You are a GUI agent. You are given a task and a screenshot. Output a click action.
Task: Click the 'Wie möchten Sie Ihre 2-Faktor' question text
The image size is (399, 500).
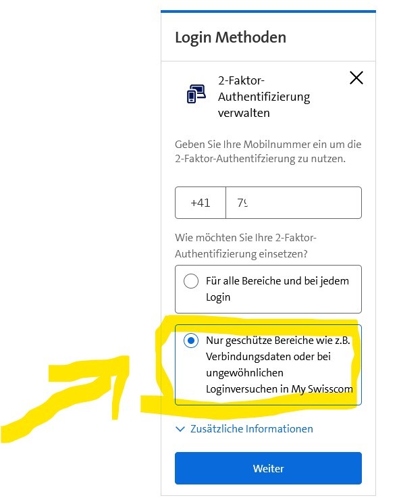tap(245, 246)
